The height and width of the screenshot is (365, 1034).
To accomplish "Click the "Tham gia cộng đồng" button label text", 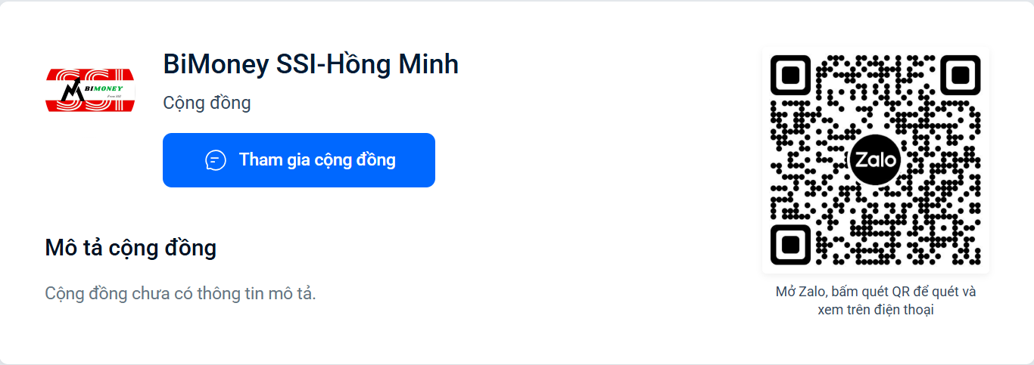I will click(317, 160).
